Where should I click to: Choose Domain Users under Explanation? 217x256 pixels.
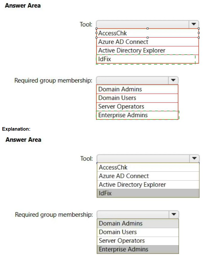(138, 232)
